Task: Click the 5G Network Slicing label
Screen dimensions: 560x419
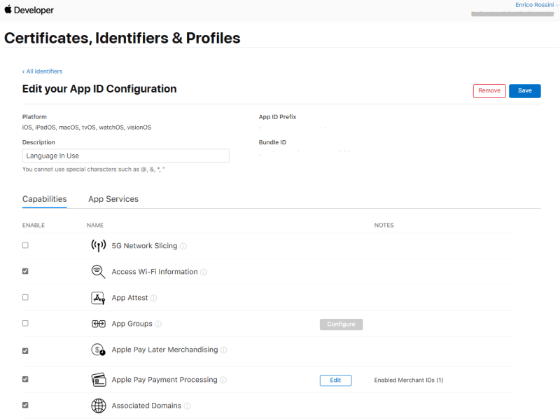Action: coord(144,246)
